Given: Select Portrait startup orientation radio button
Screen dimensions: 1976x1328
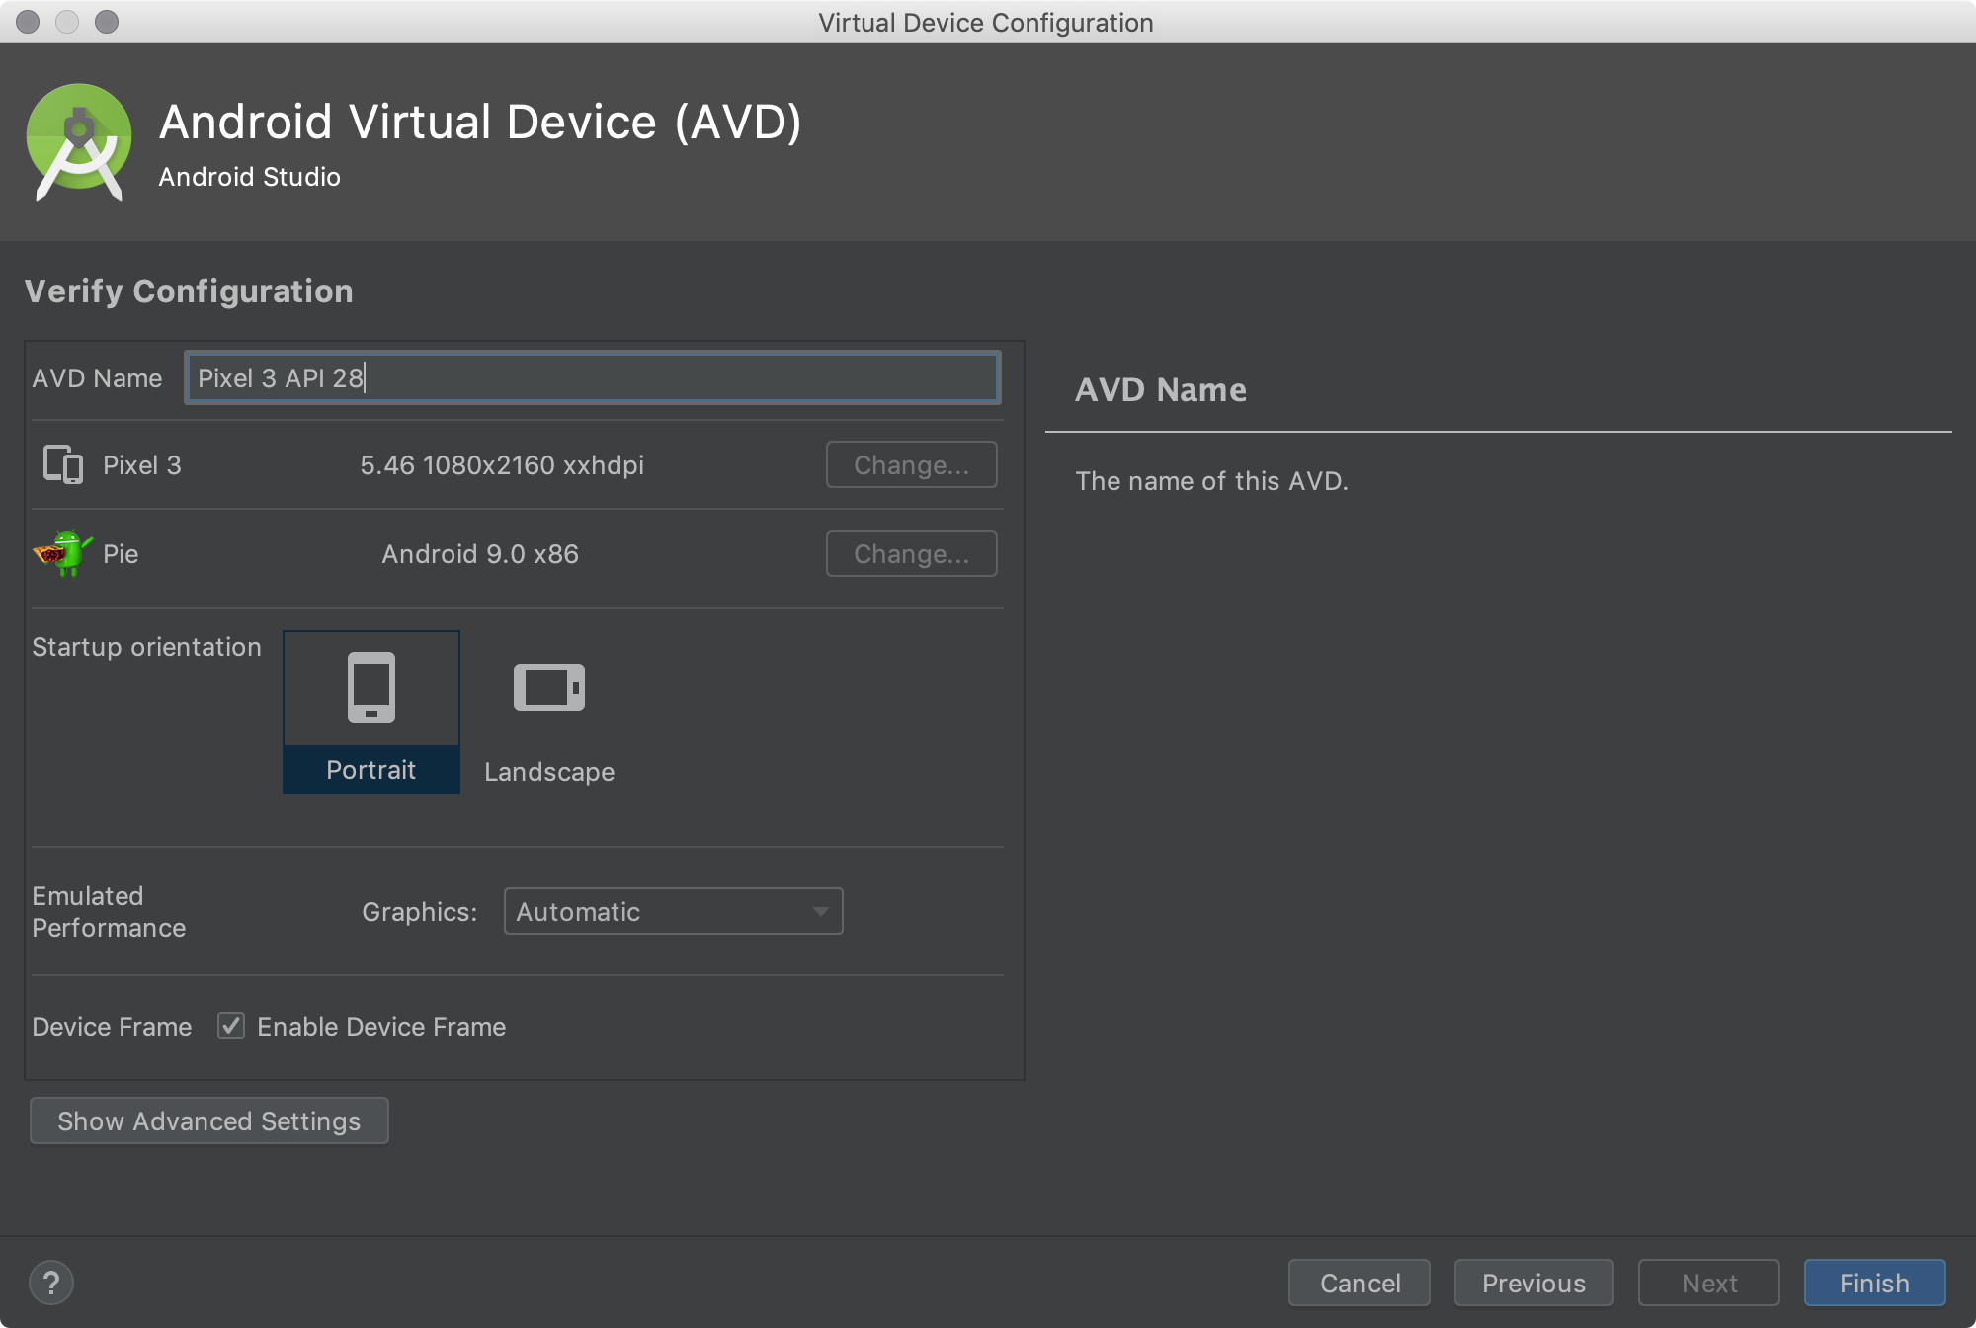Looking at the screenshot, I should [x=370, y=708].
